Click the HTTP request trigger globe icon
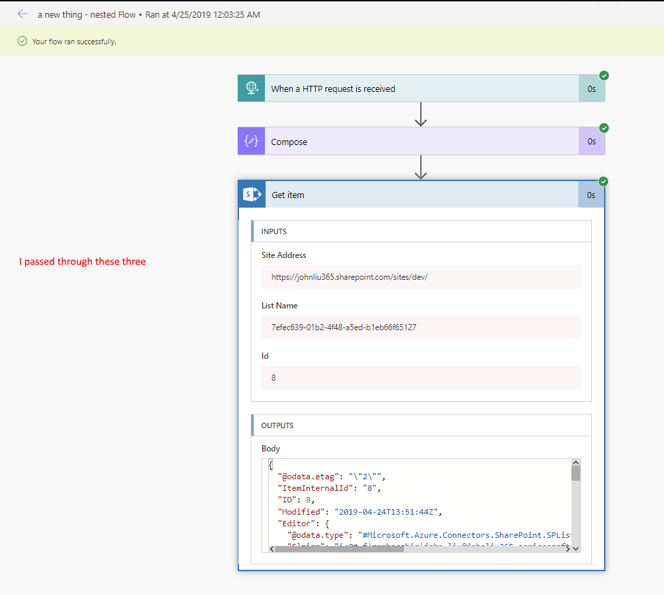664x595 pixels. click(x=251, y=89)
